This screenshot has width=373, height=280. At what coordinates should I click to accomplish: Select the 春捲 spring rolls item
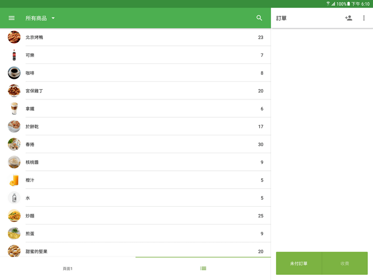click(135, 144)
